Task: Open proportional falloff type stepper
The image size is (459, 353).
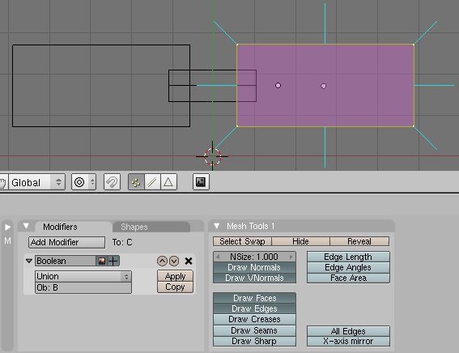Action: (92, 182)
